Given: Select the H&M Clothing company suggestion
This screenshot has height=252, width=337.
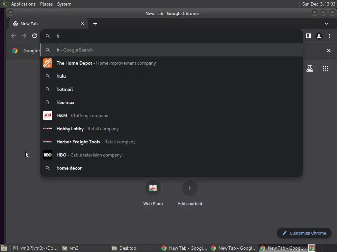Looking at the screenshot, I should coord(171,115).
